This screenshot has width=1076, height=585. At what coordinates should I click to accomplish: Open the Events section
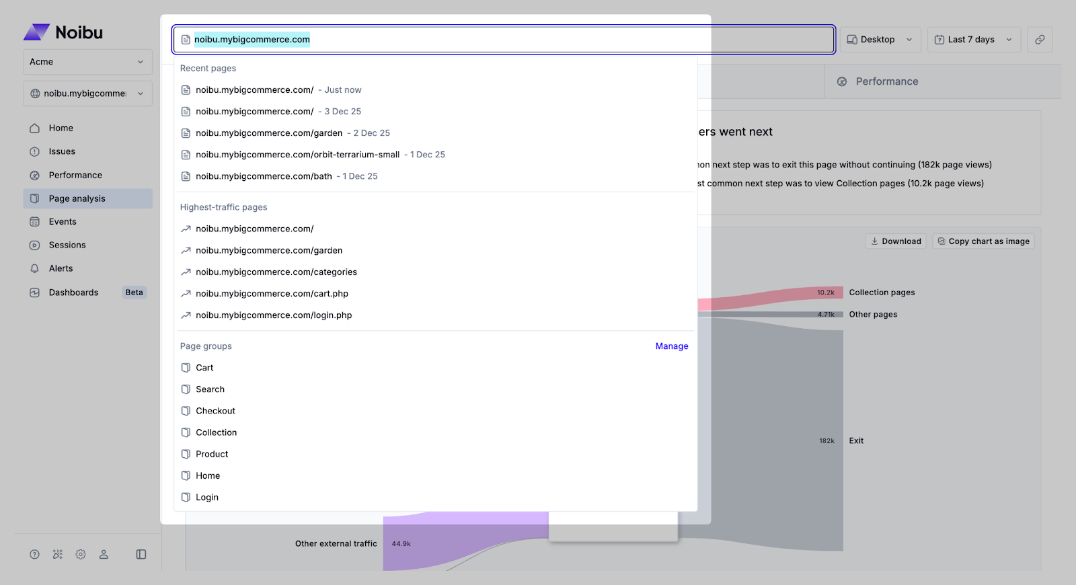point(87,221)
